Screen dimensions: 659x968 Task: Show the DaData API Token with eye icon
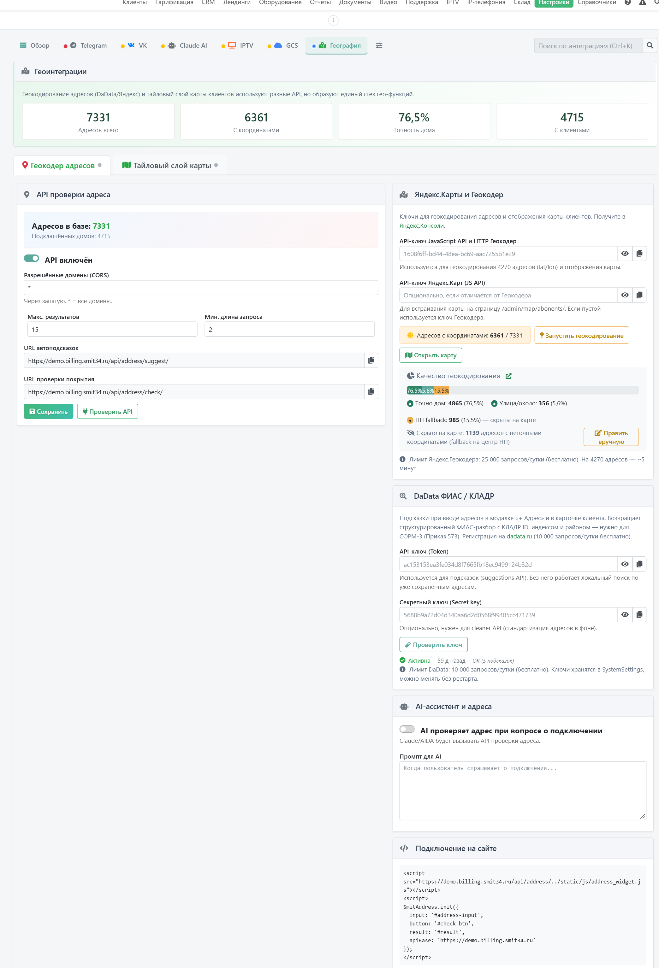(x=624, y=564)
